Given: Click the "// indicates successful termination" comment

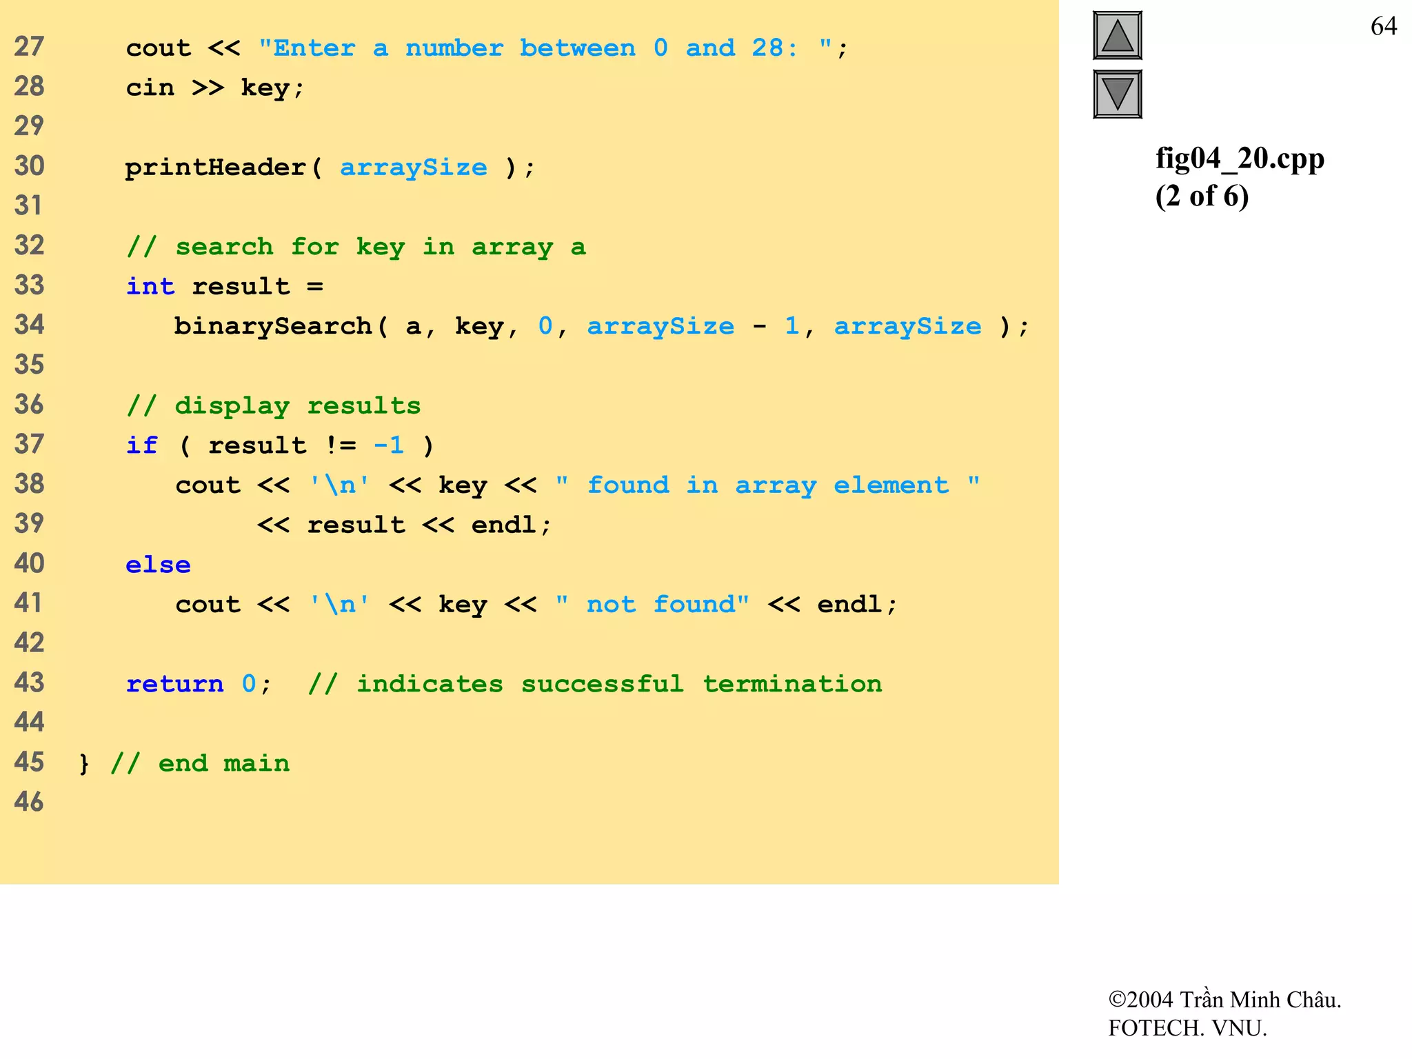Looking at the screenshot, I should coord(595,684).
